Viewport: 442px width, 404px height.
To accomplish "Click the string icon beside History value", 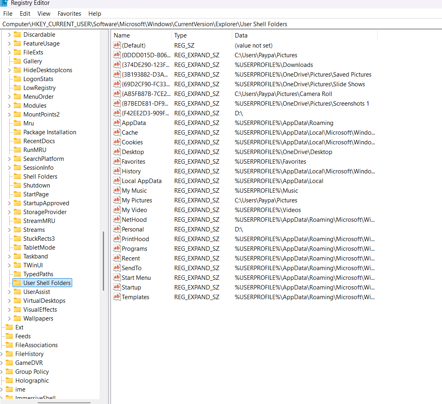I will tap(117, 171).
